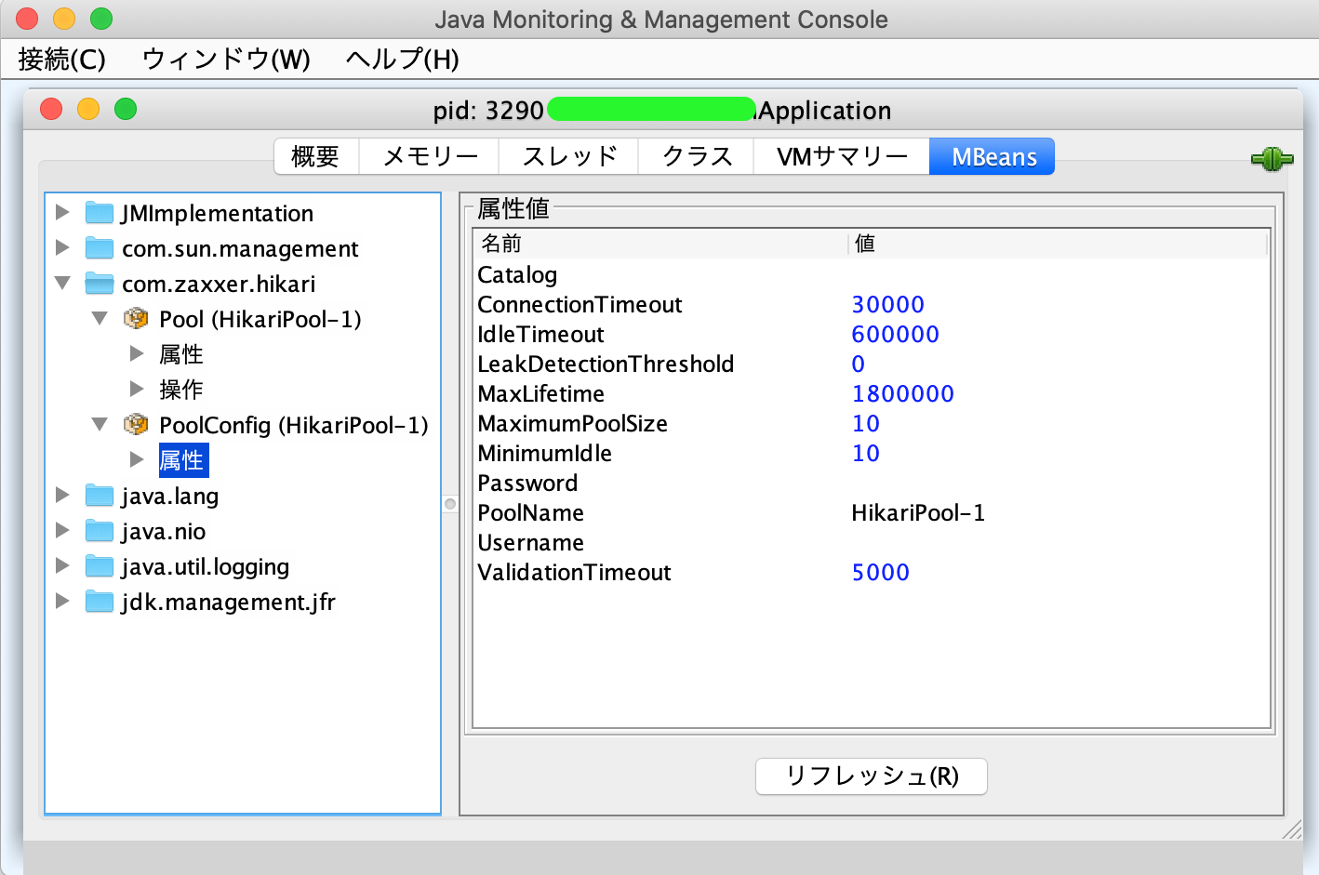
Task: Click the JMImplementation folder icon
Action: click(99, 213)
